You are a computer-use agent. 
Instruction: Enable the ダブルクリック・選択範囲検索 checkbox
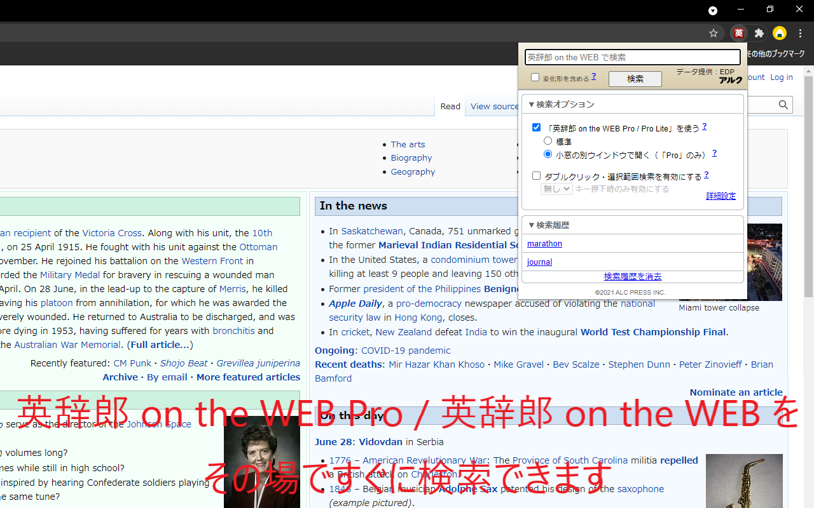tap(536, 176)
